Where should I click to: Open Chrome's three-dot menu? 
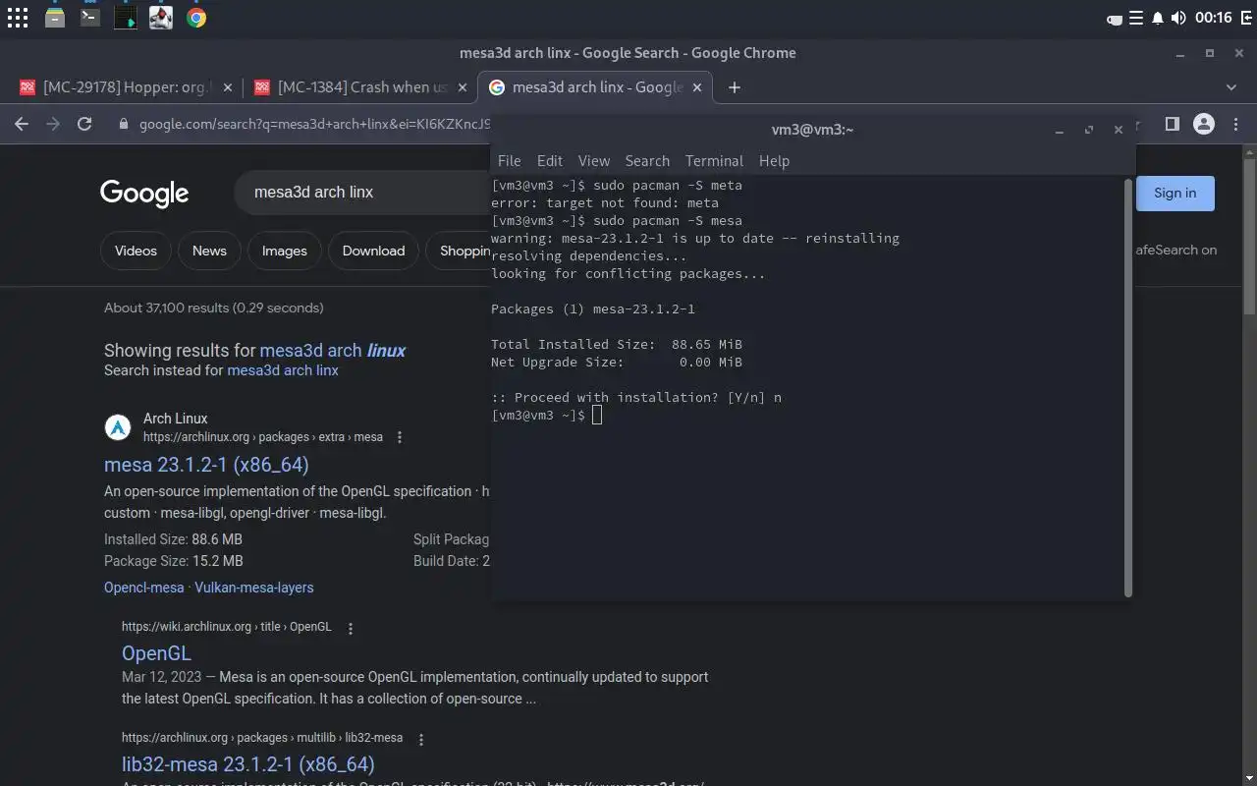click(1235, 124)
